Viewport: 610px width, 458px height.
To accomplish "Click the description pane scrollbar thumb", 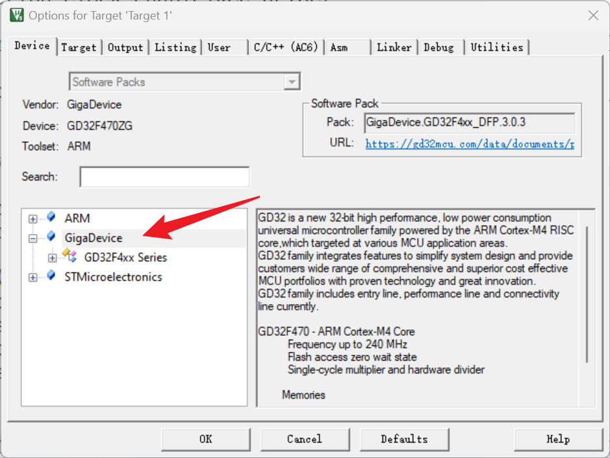I will pyautogui.click(x=587, y=294).
